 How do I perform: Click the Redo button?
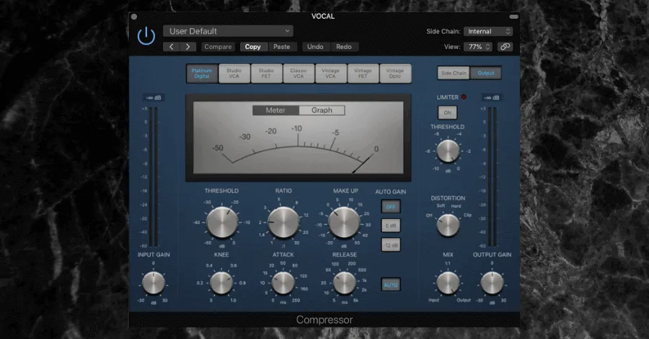click(x=344, y=47)
